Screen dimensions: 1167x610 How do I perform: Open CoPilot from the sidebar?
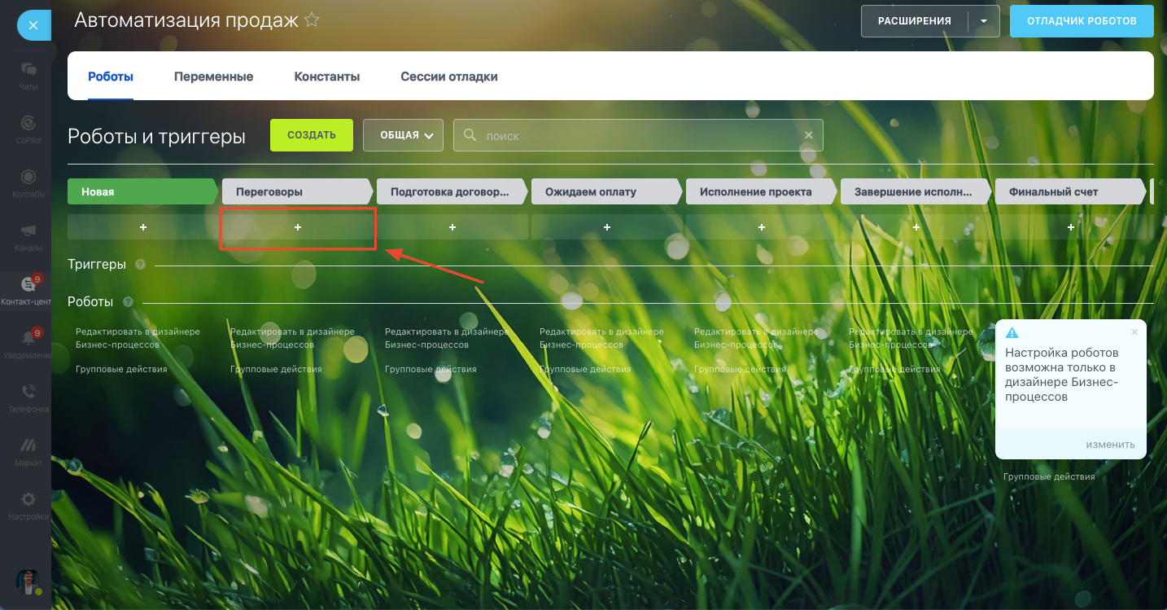click(28, 129)
